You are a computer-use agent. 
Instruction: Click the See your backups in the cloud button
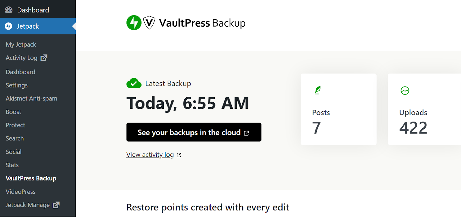point(194,132)
